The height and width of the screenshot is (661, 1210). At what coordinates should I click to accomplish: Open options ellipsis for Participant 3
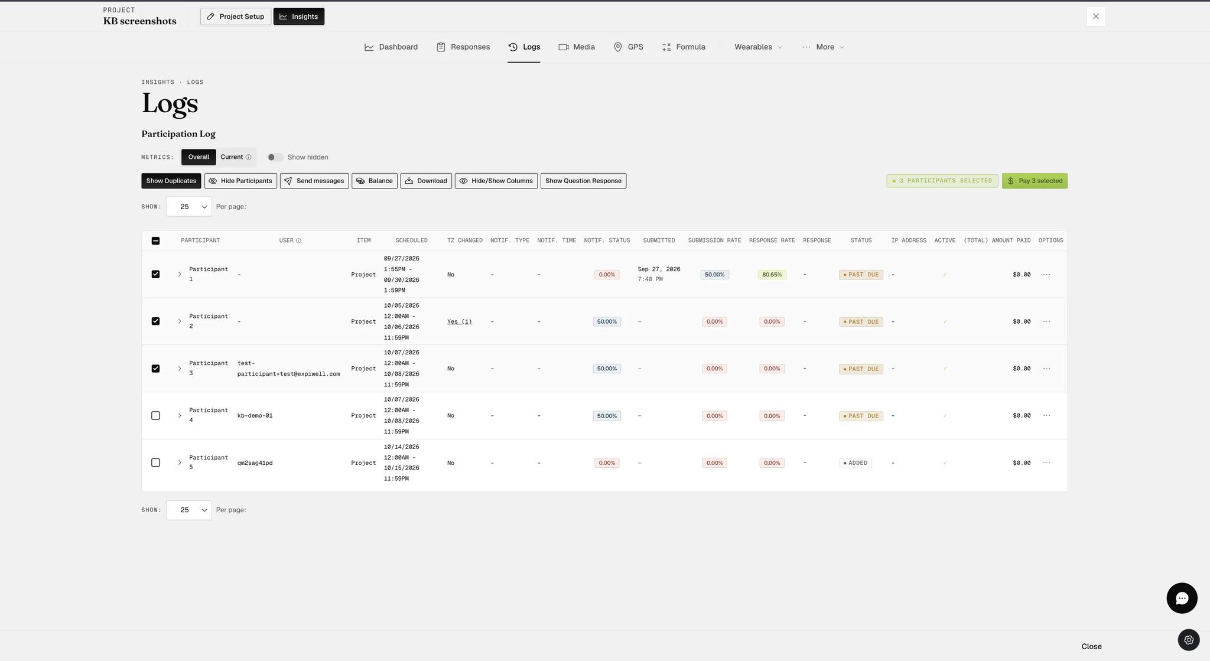pyautogui.click(x=1046, y=368)
